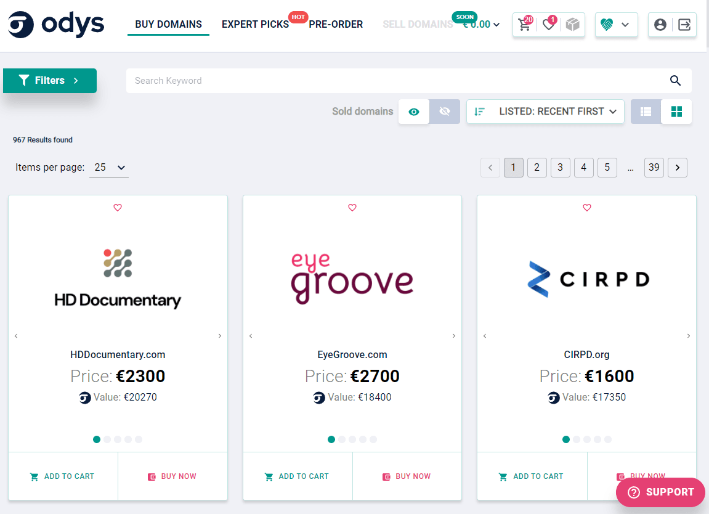Hide sold domains with the crossed-eye toggle

pyautogui.click(x=445, y=112)
